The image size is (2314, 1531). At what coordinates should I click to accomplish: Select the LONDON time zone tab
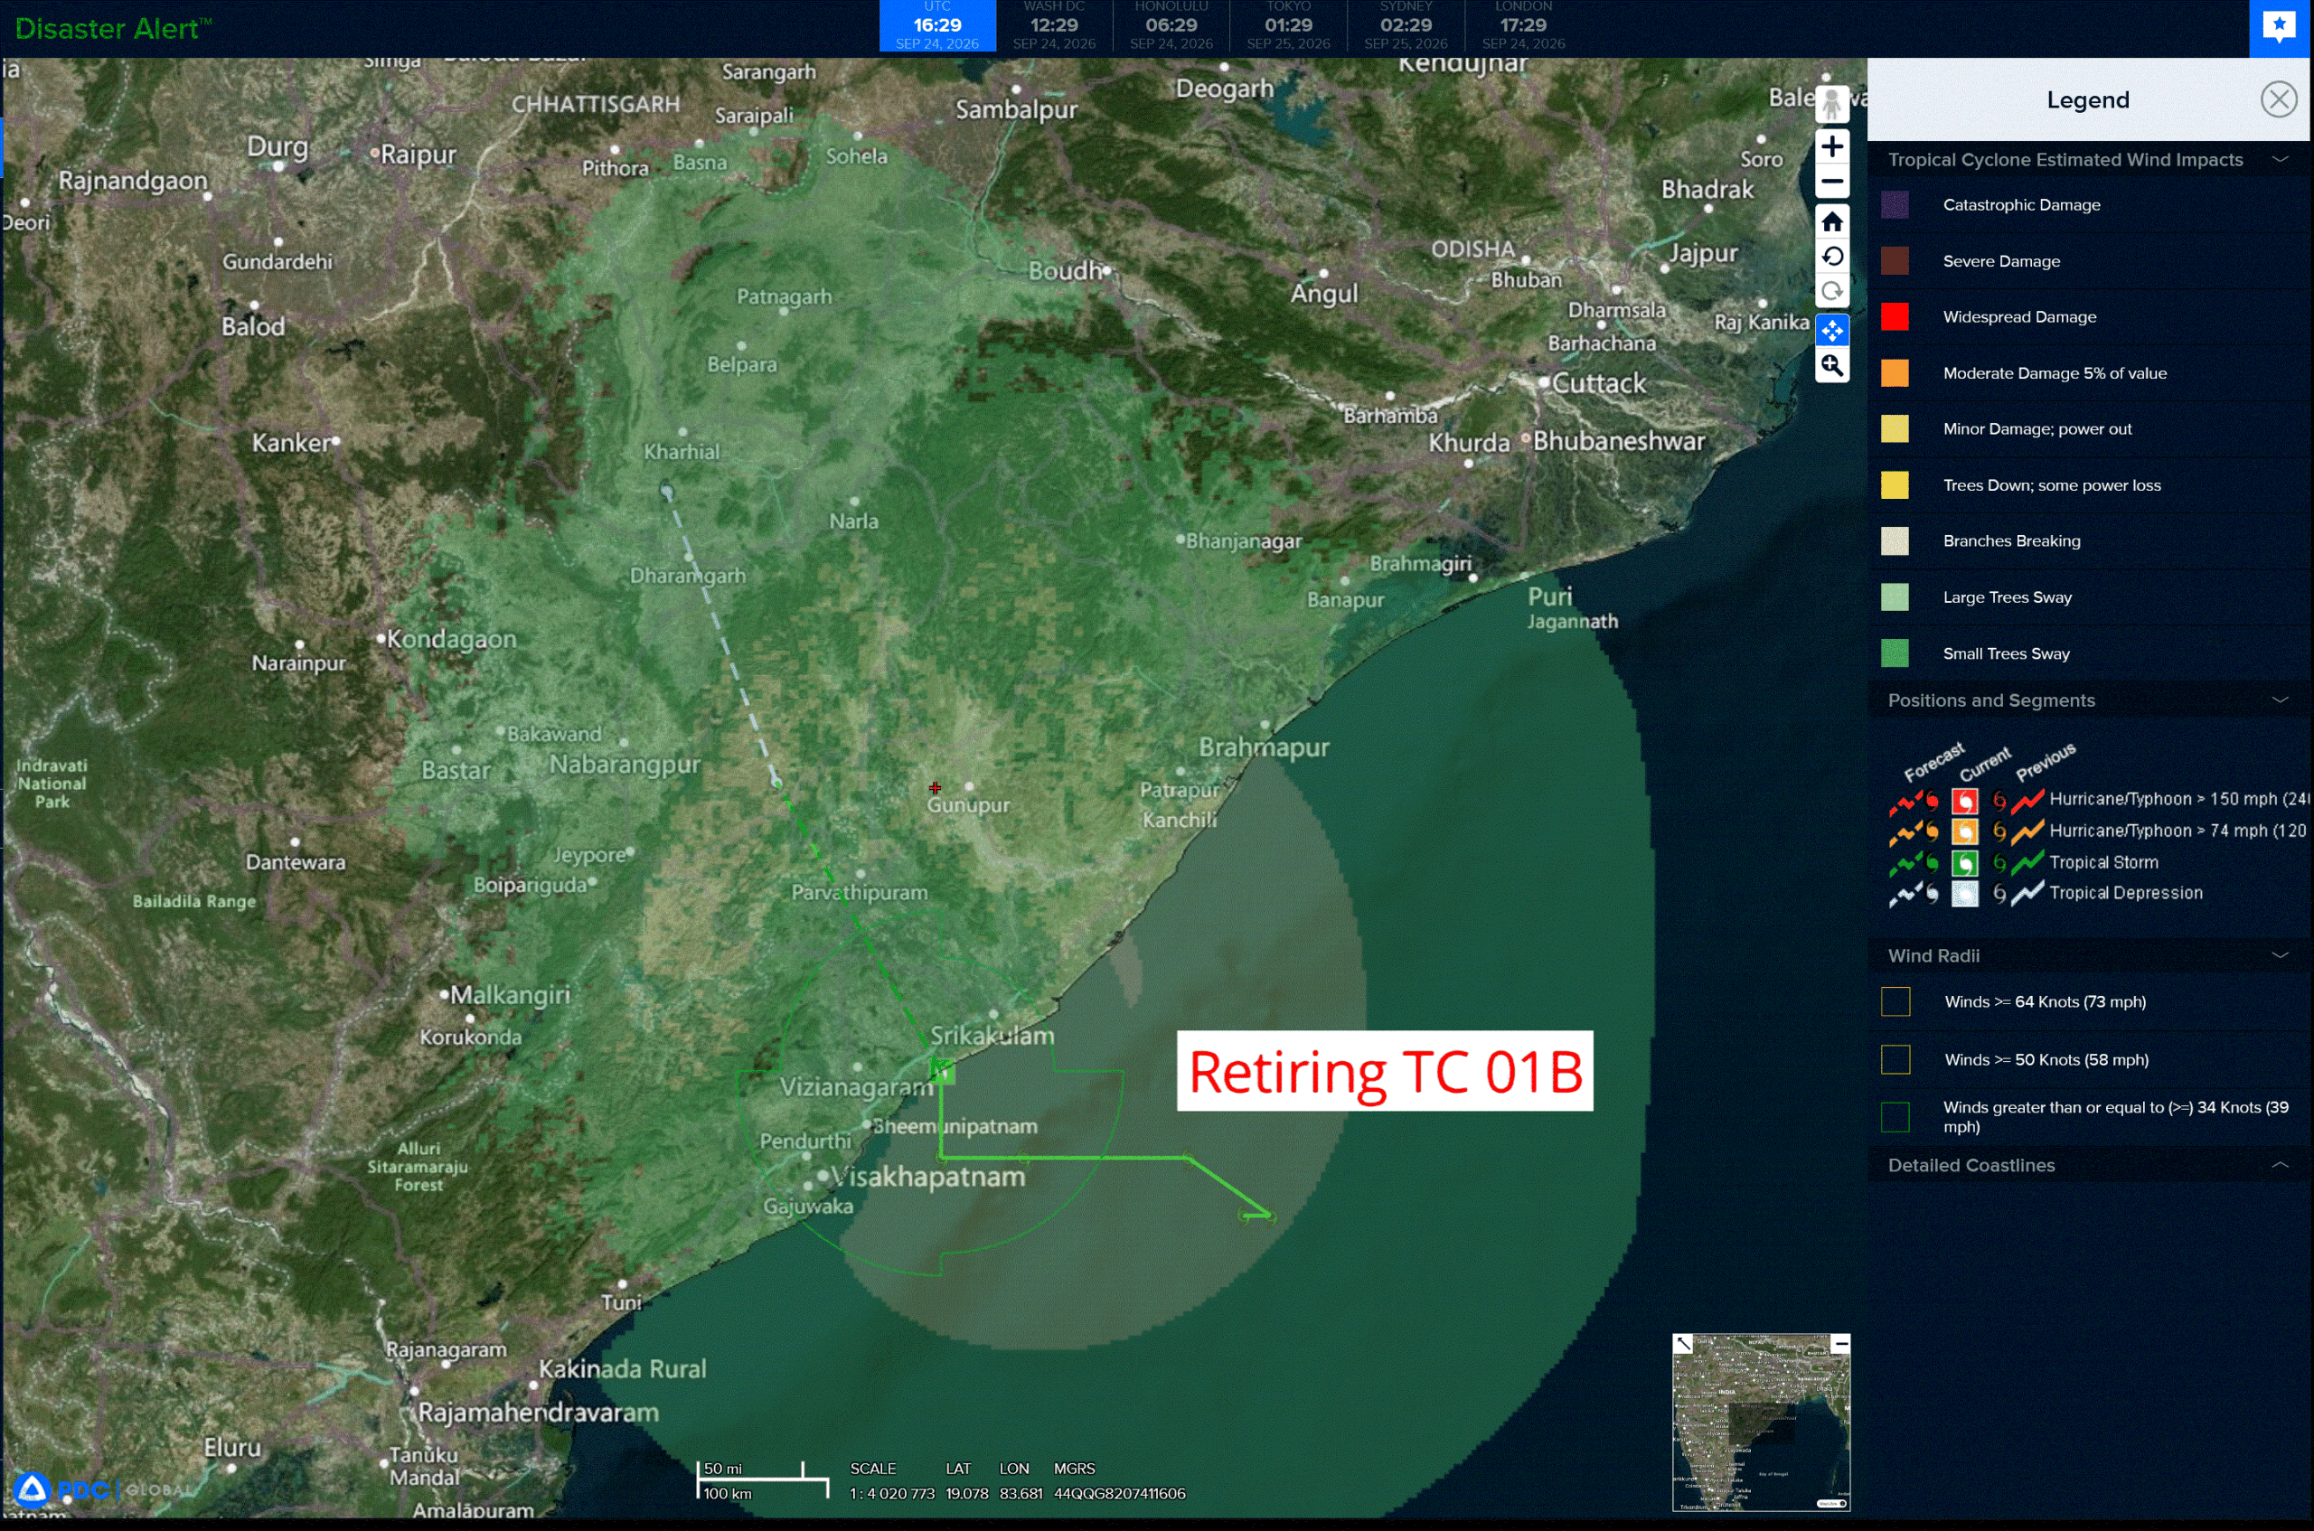tap(1523, 26)
